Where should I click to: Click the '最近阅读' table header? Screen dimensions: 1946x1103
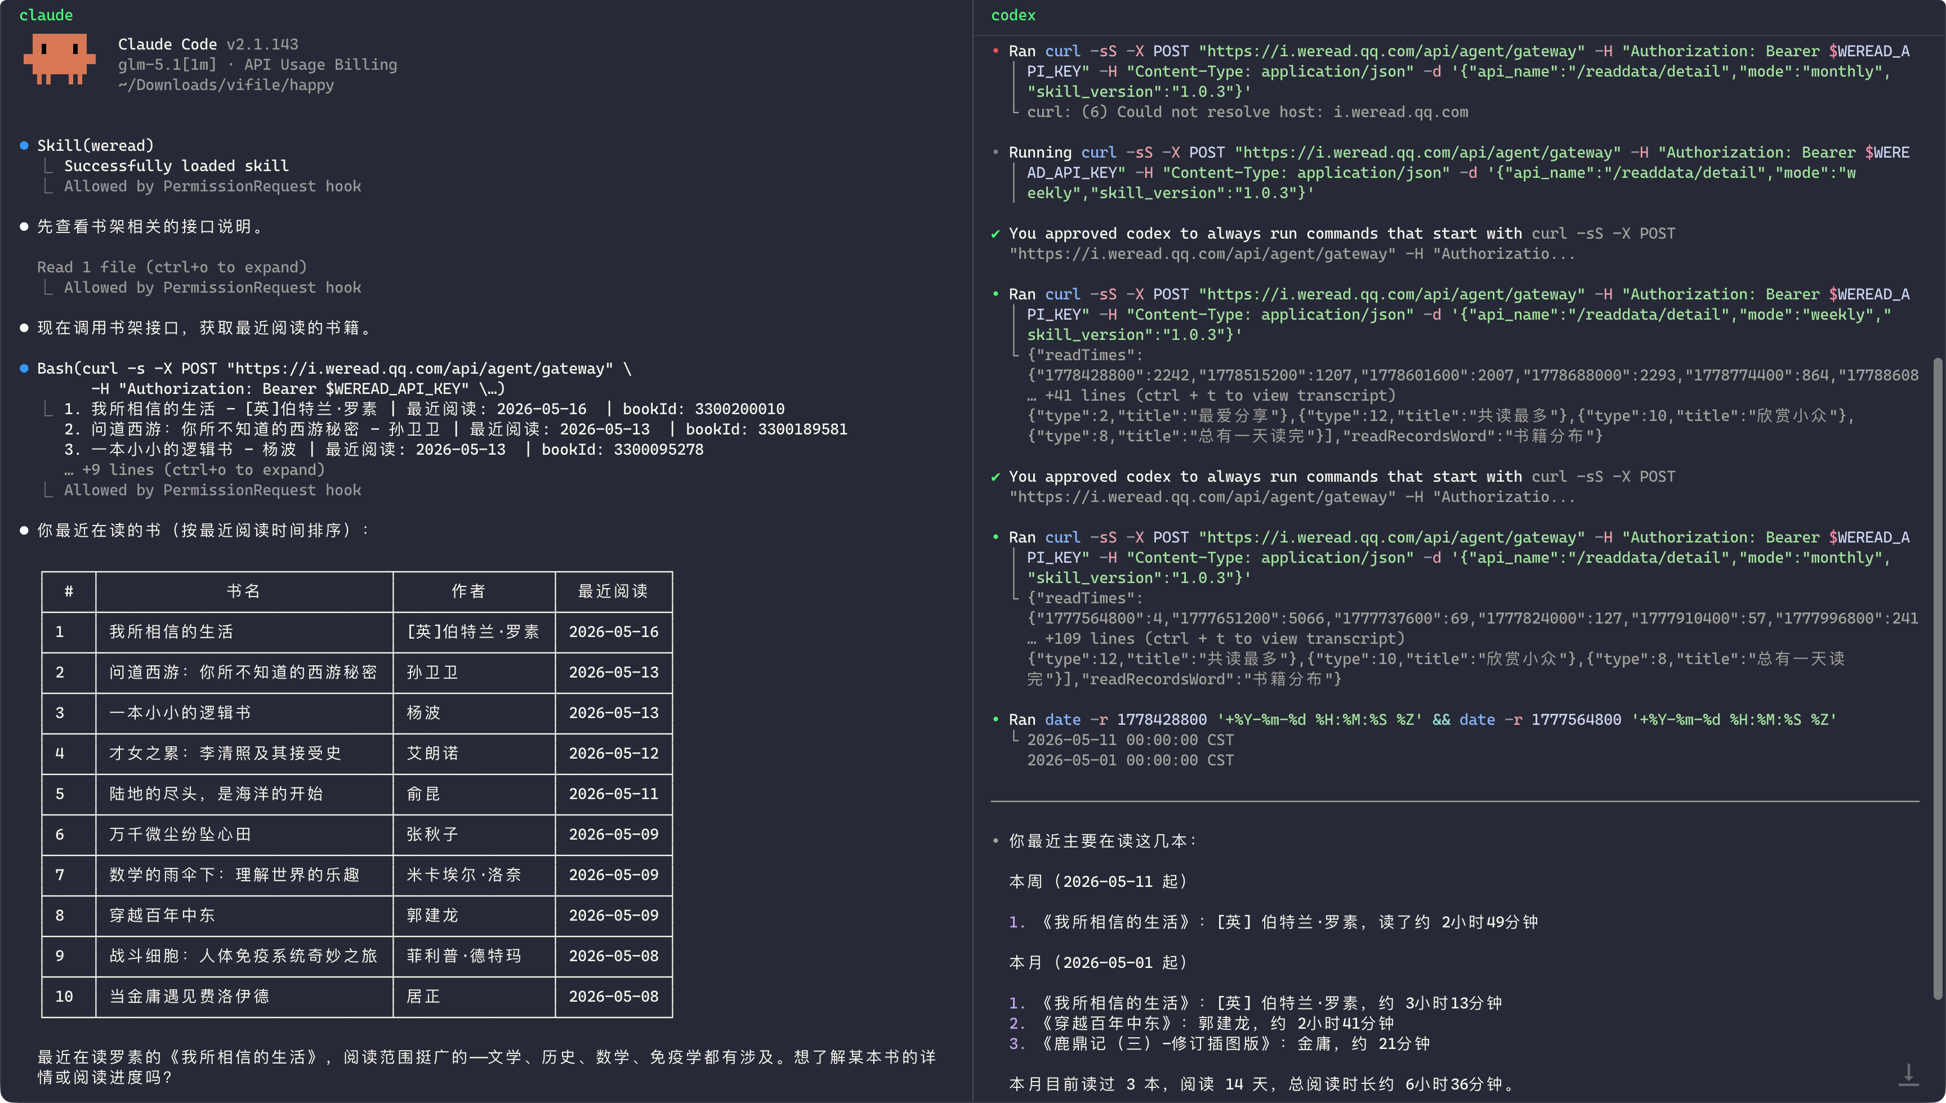click(613, 591)
